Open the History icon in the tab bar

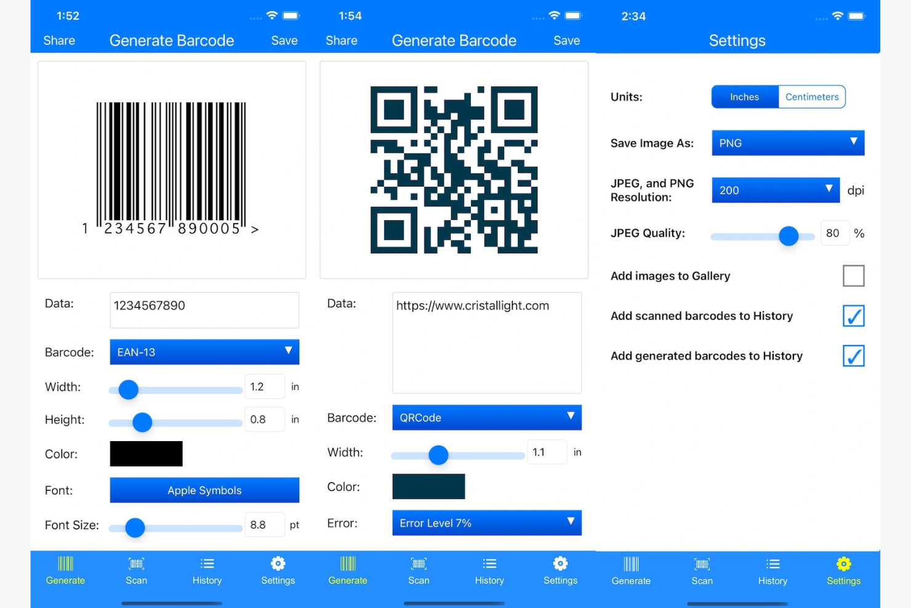[207, 564]
